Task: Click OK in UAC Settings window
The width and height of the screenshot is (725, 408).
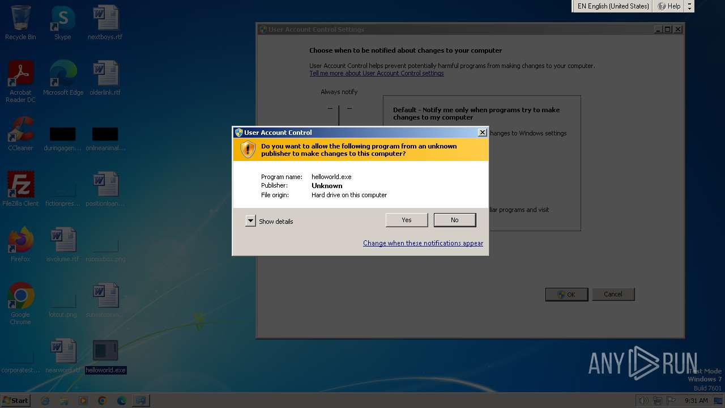Action: [566, 294]
